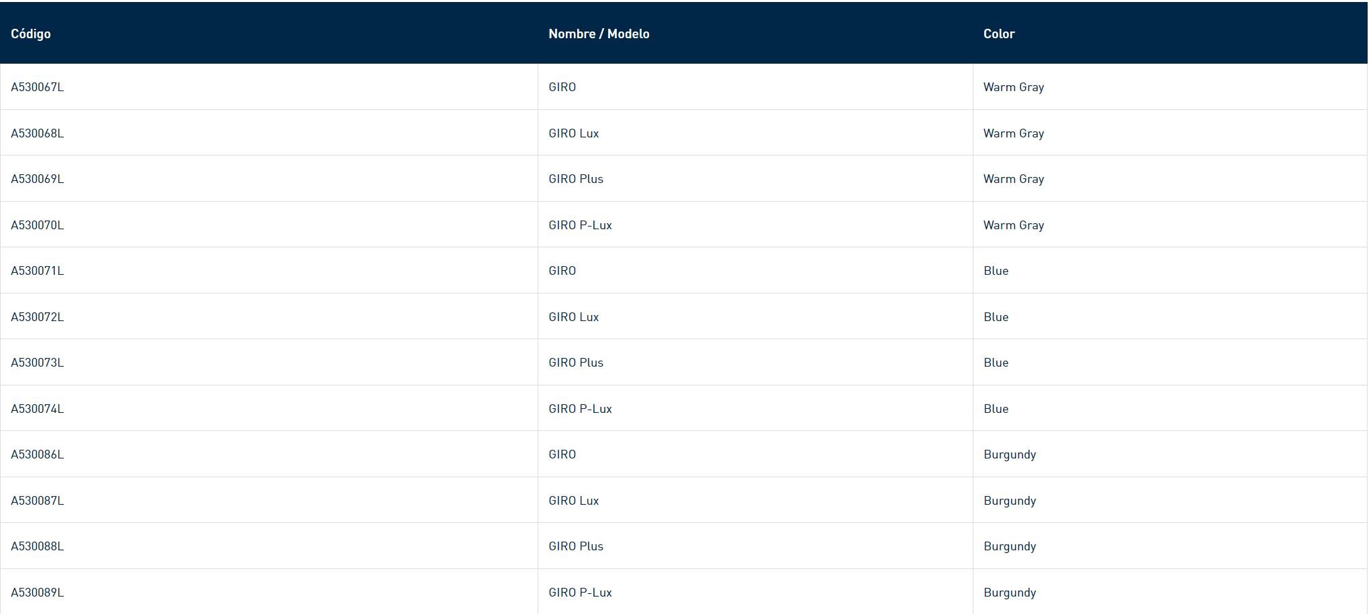
Task: Click GIRO Plus in the A530073L row
Action: (x=576, y=363)
